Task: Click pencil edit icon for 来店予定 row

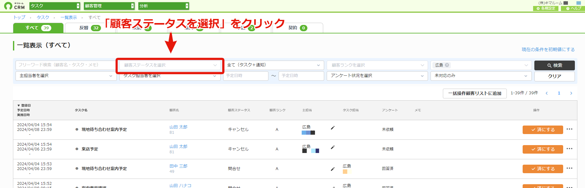Action: point(332,147)
